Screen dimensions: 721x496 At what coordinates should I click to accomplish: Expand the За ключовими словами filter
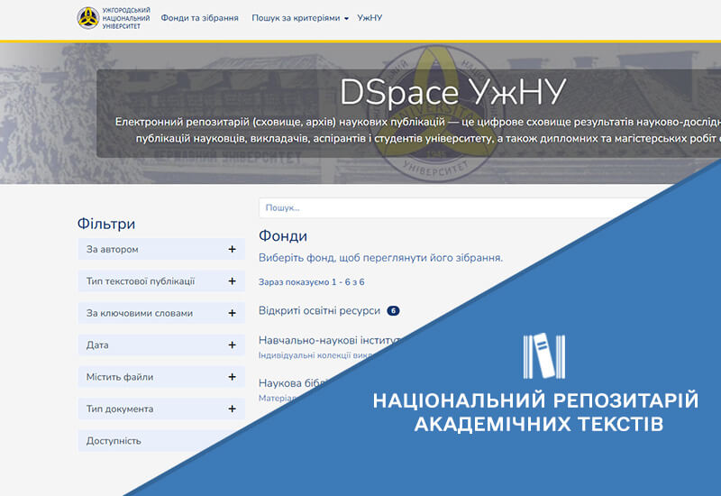pyautogui.click(x=161, y=313)
